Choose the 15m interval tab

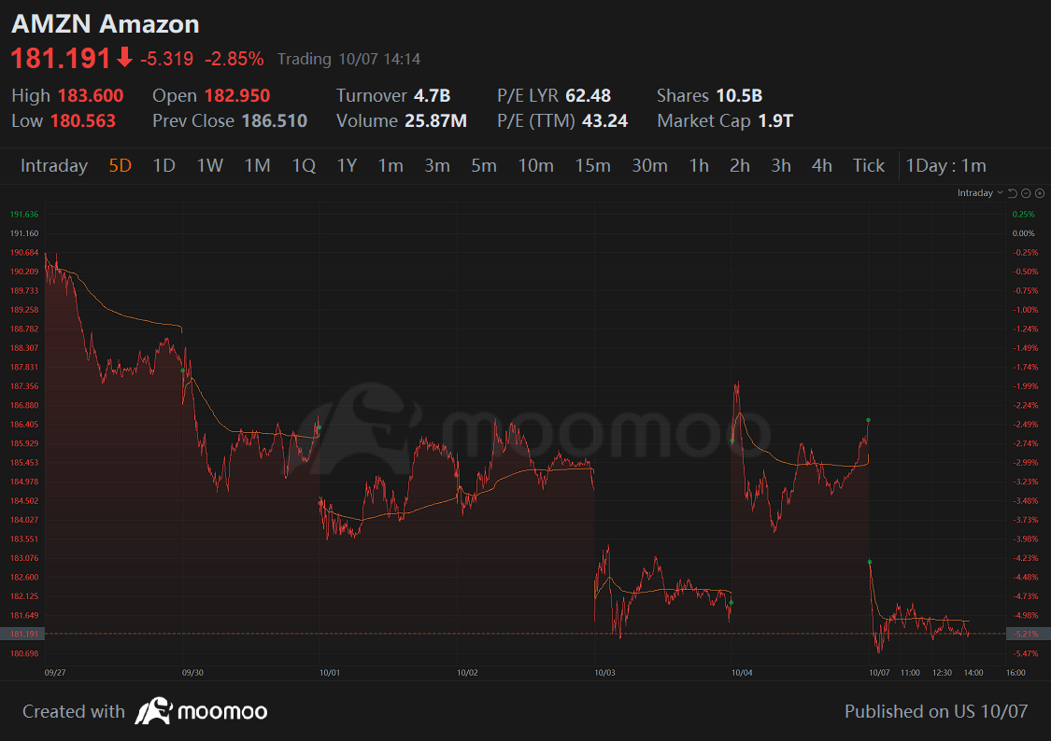tap(592, 165)
